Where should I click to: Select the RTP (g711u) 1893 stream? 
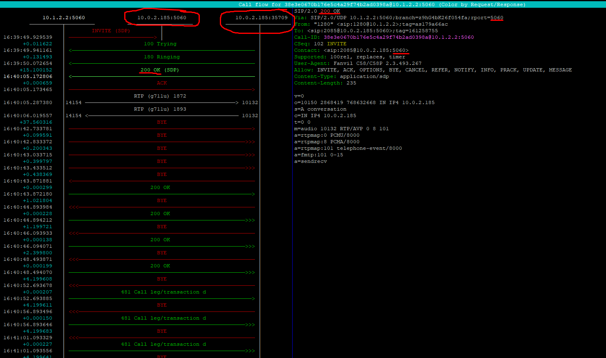[x=160, y=109]
